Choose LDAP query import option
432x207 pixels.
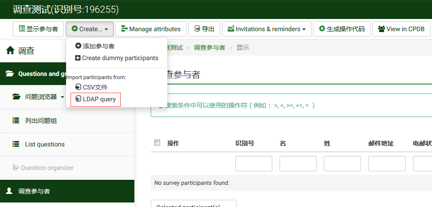[x=99, y=99]
